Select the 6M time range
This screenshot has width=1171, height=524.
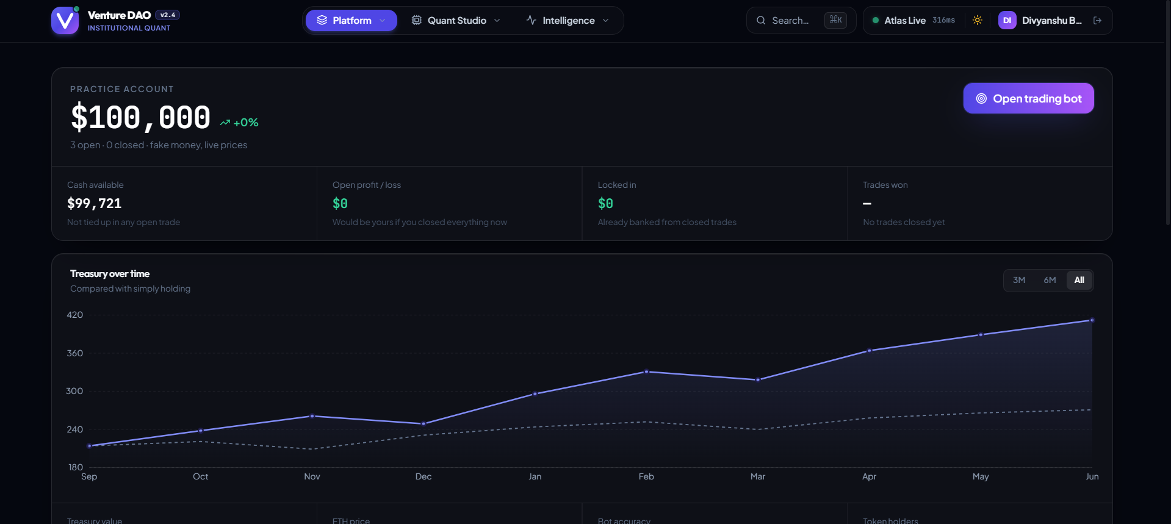click(x=1050, y=280)
